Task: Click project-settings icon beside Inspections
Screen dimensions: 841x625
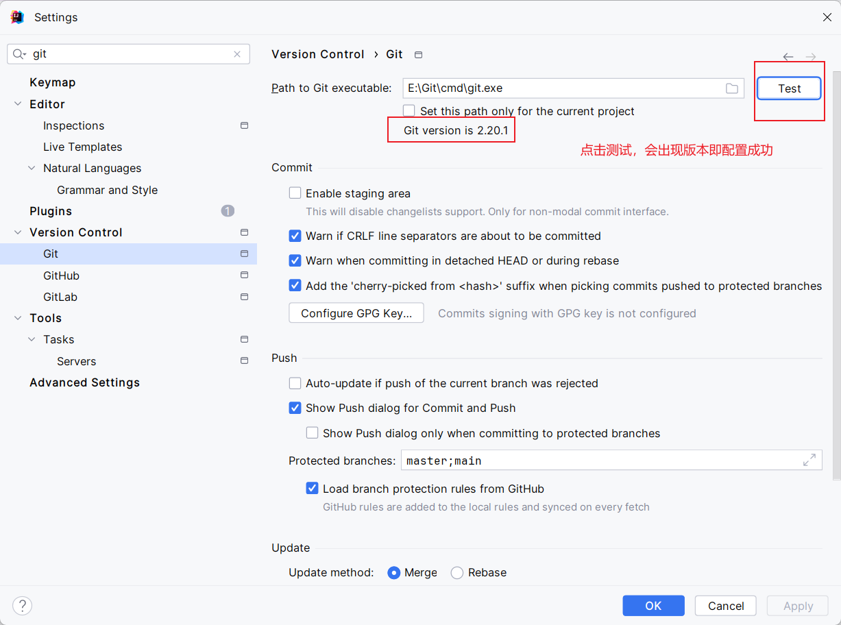Action: coord(244,125)
